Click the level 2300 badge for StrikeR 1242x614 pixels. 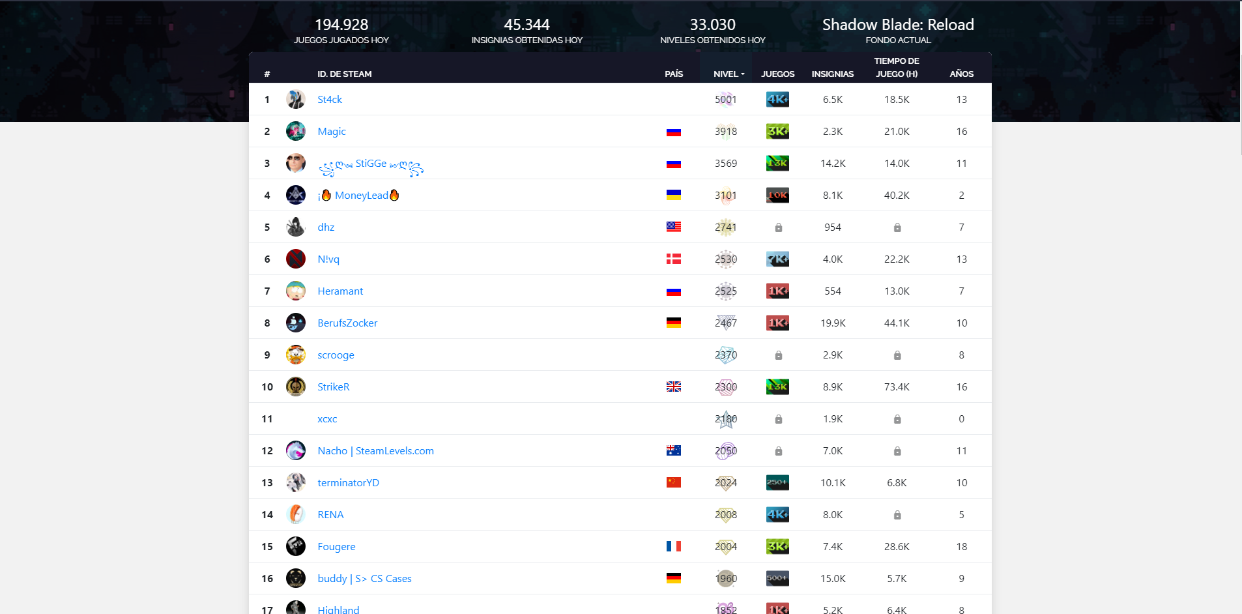tap(725, 387)
